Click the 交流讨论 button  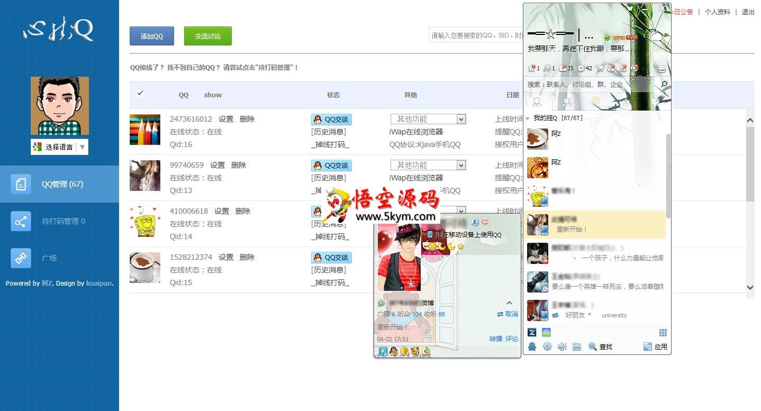pyautogui.click(x=208, y=36)
